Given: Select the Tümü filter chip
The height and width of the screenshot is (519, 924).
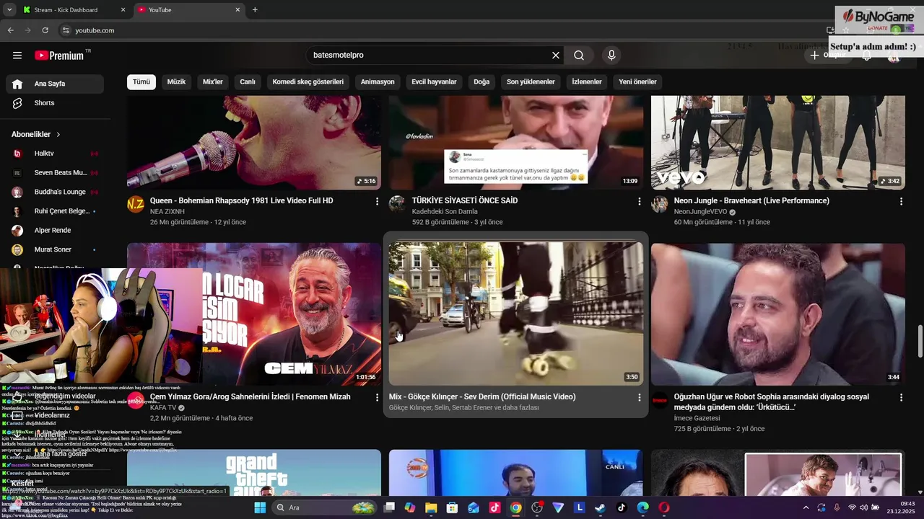Looking at the screenshot, I should pyautogui.click(x=141, y=82).
